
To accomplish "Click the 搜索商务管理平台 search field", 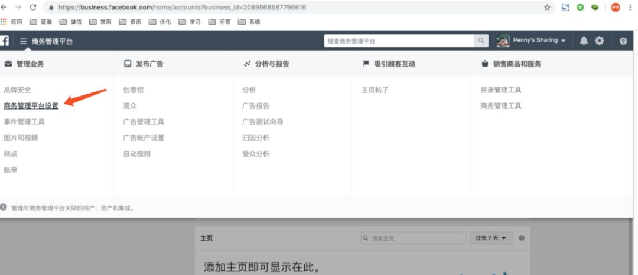I will (x=399, y=41).
